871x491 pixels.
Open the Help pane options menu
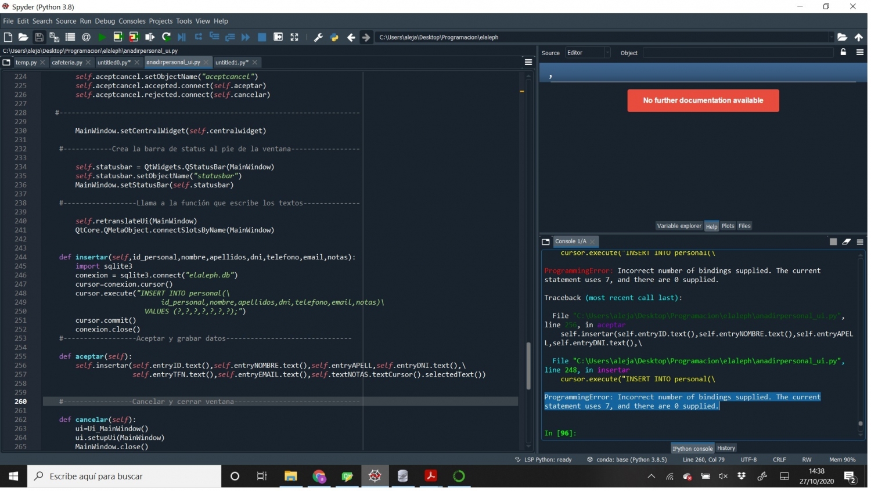click(860, 52)
